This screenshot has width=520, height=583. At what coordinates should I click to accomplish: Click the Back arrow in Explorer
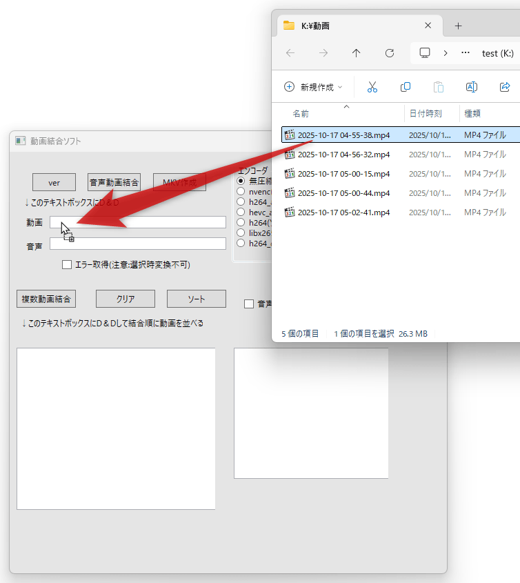point(290,53)
